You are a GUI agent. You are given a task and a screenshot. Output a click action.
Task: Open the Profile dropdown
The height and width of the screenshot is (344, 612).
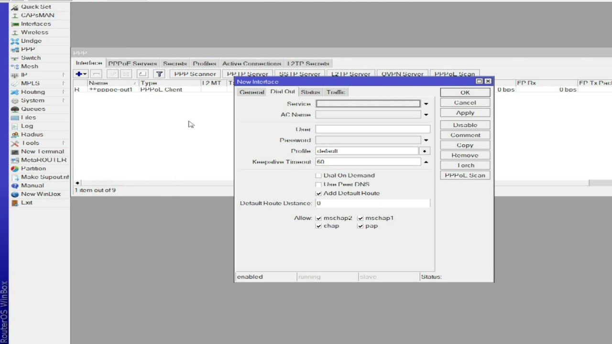[x=425, y=151]
